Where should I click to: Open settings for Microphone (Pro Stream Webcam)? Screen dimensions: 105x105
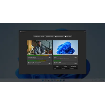[49, 63]
